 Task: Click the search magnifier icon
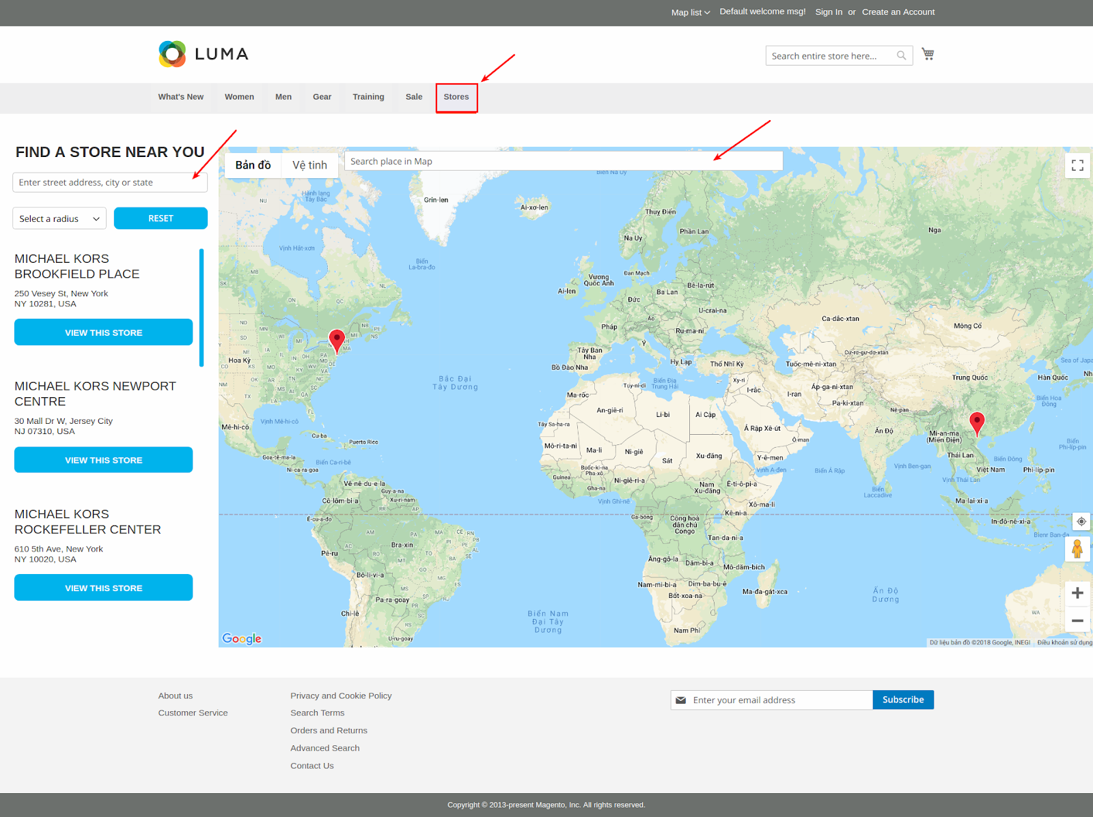[x=902, y=56]
